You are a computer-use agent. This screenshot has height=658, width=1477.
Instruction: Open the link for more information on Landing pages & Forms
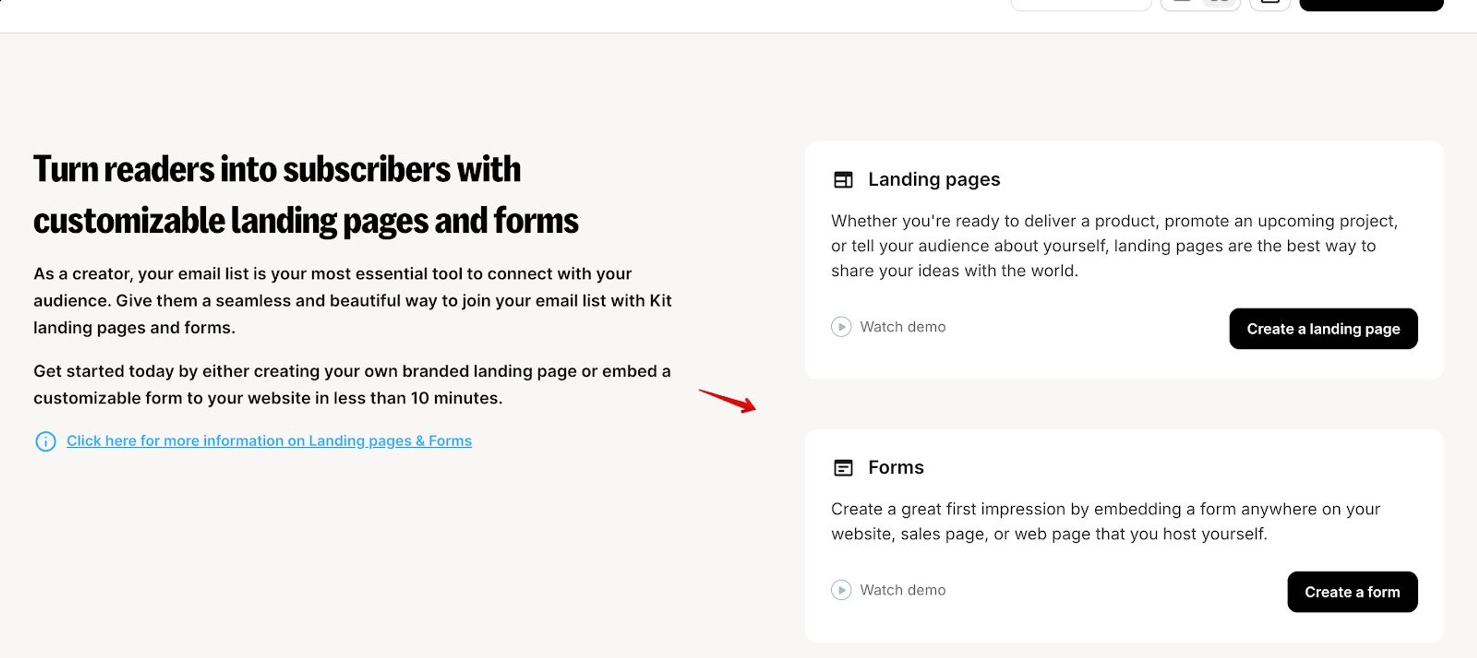(269, 441)
